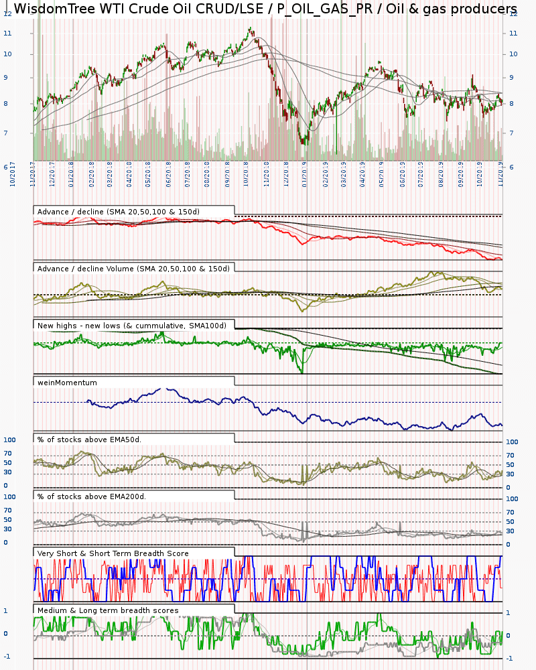
Task: Click price value 6 on right axis
Action: 511,167
